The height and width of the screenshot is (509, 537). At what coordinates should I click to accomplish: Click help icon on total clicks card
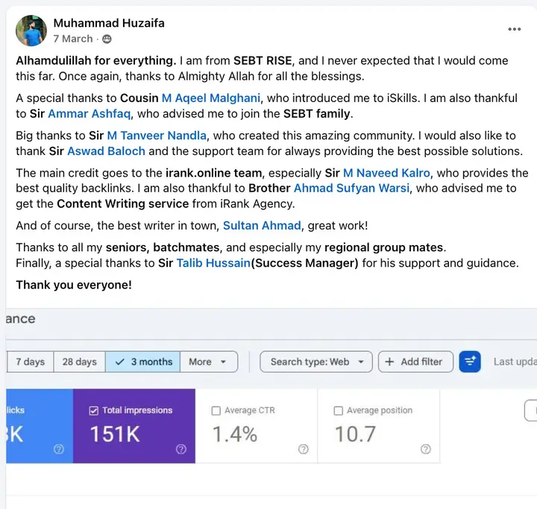pyautogui.click(x=59, y=449)
